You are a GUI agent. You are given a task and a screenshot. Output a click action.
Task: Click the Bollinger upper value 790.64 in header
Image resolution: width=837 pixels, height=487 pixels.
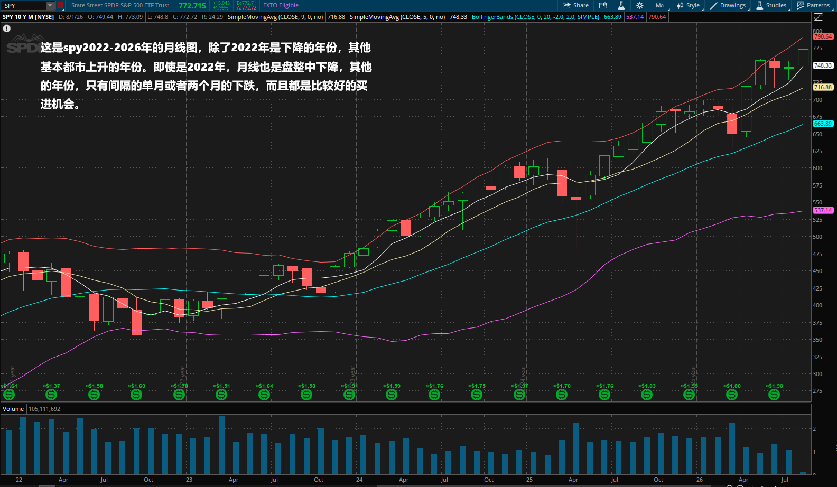pyautogui.click(x=657, y=17)
